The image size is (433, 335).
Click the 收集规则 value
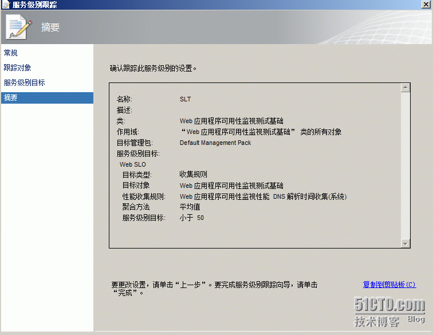coord(194,174)
